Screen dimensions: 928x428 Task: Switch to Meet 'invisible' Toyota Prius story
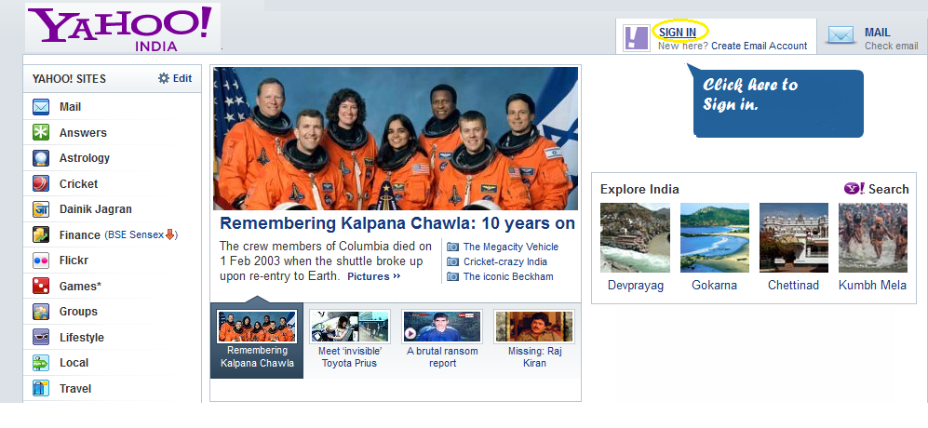click(349, 341)
